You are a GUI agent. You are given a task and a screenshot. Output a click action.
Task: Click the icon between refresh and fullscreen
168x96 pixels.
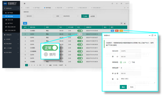[x=117, y=3]
